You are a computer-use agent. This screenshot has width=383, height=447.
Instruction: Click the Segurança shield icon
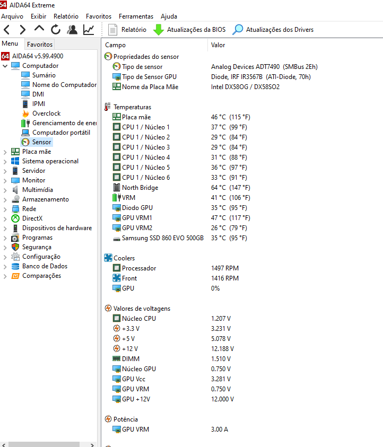pos(15,247)
